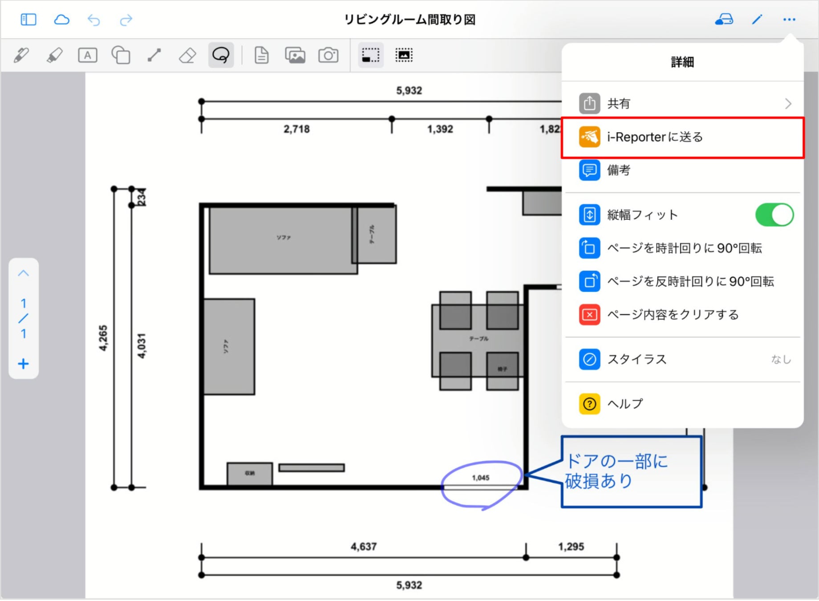Redo the last action
Image resolution: width=819 pixels, height=601 pixels.
tap(126, 20)
